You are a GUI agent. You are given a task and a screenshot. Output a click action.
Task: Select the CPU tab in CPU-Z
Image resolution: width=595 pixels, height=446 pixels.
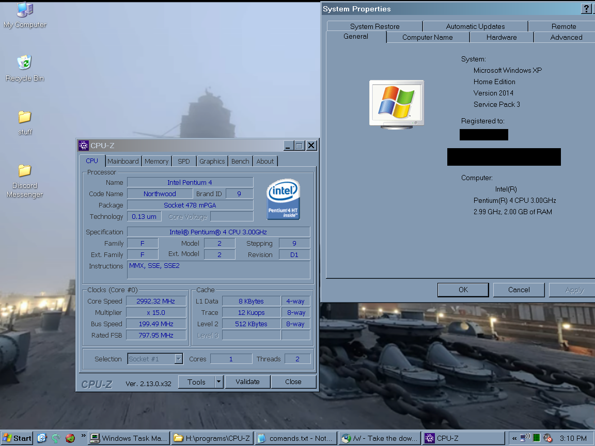pos(92,161)
